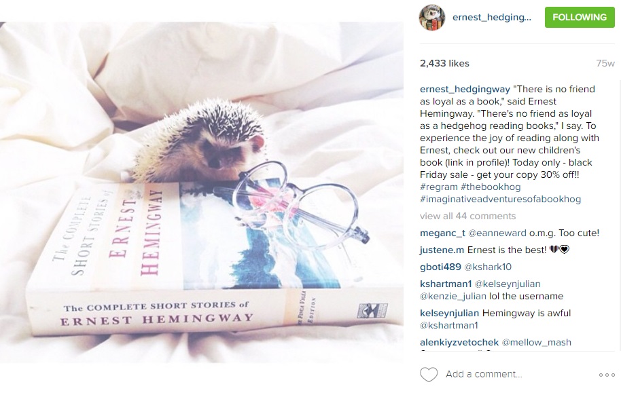Image resolution: width=621 pixels, height=395 pixels.
Task: Open justene.m commenter profile
Action: (442, 250)
